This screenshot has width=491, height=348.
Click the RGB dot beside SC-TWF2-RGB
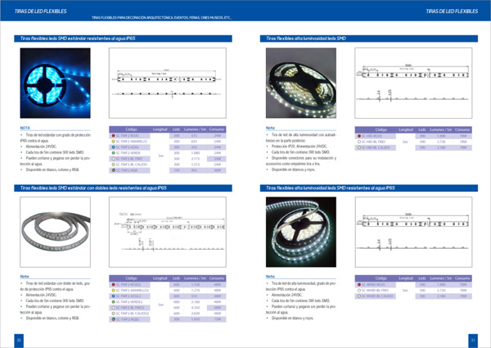pos(114,170)
